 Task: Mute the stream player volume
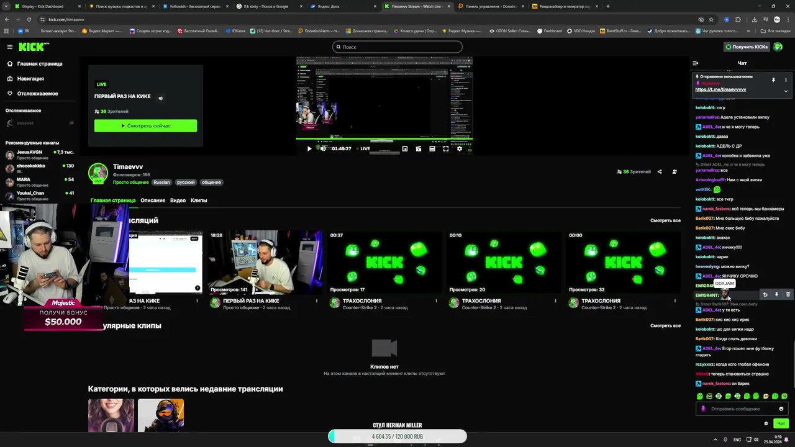pyautogui.click(x=323, y=148)
